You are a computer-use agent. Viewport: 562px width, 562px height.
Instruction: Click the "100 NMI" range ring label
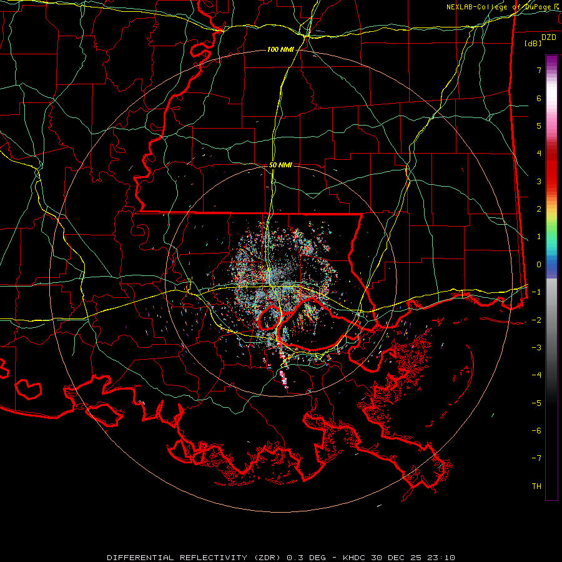click(x=280, y=49)
